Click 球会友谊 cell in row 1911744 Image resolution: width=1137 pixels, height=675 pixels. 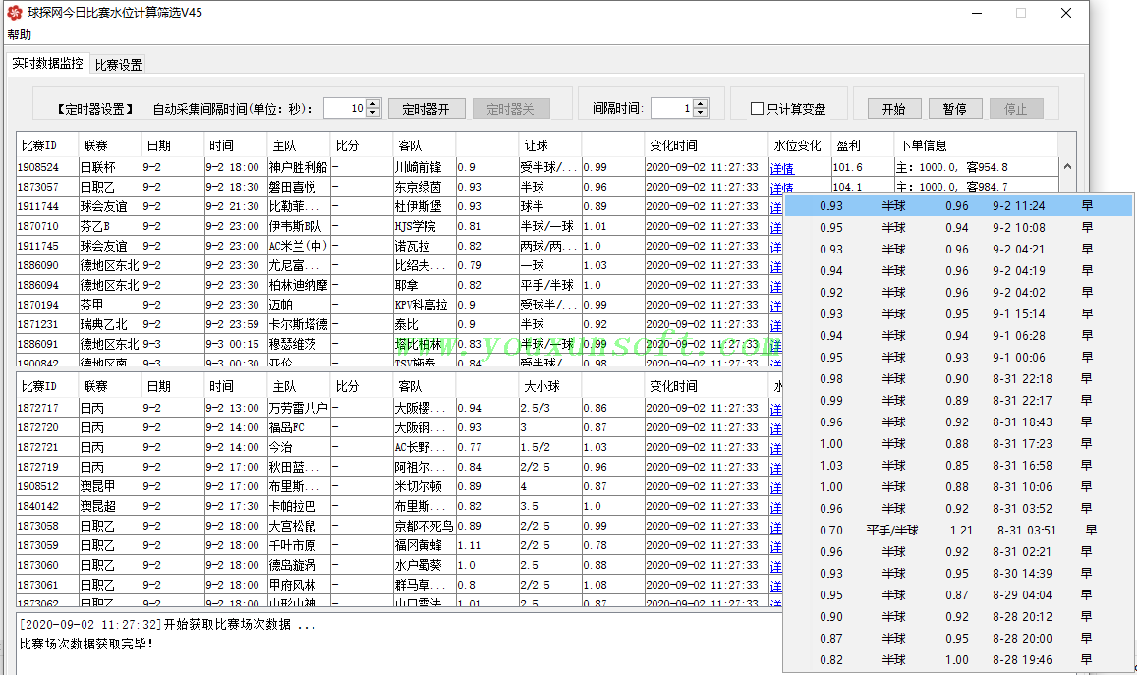pos(109,206)
